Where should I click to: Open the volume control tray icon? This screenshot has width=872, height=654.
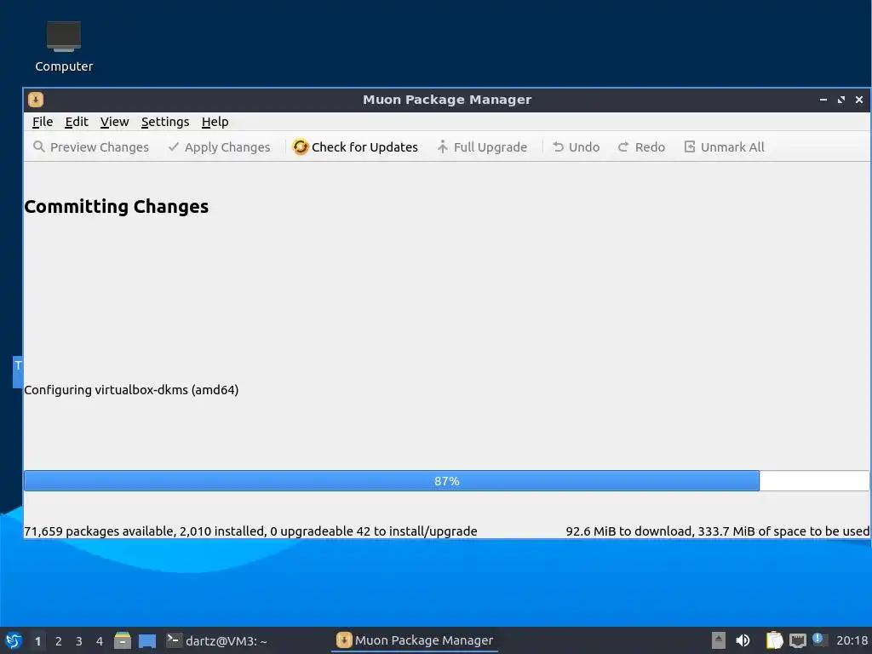click(x=743, y=640)
